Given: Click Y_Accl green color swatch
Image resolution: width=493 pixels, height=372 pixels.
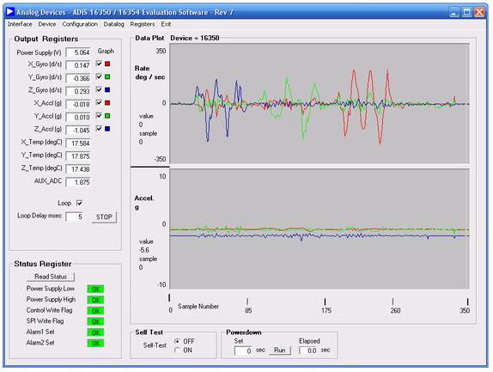Looking at the screenshot, I should coord(107,116).
